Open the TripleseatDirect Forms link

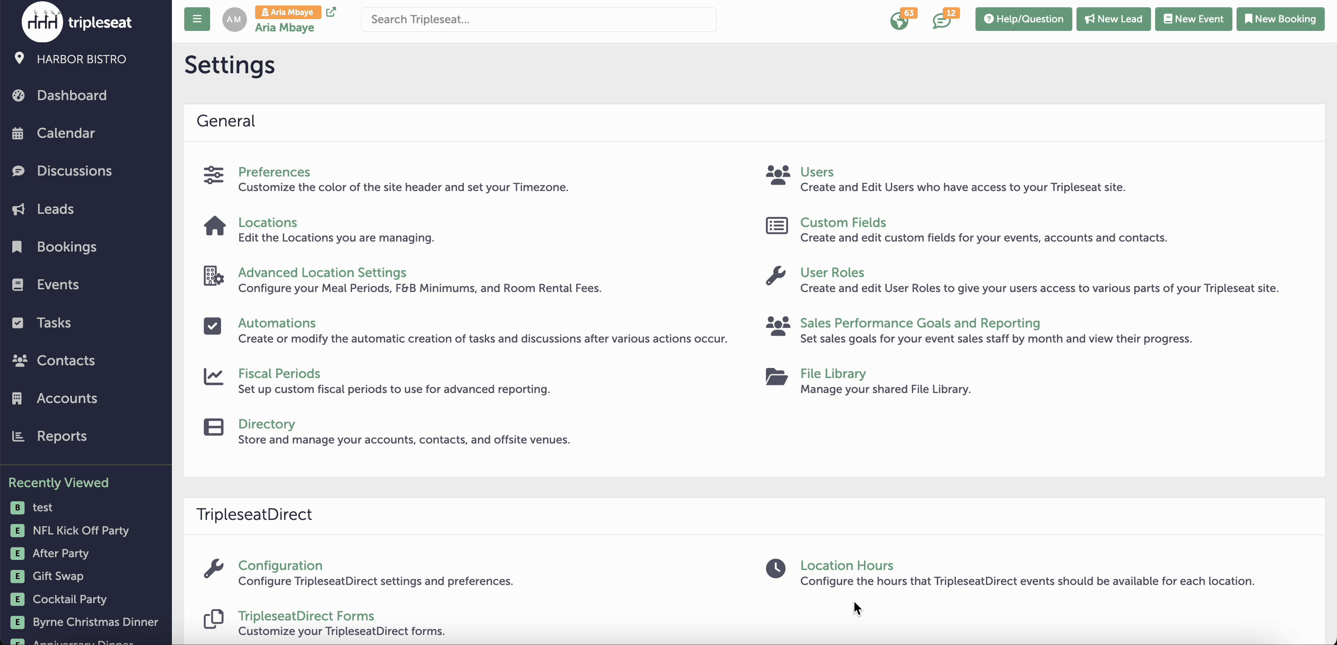tap(306, 616)
